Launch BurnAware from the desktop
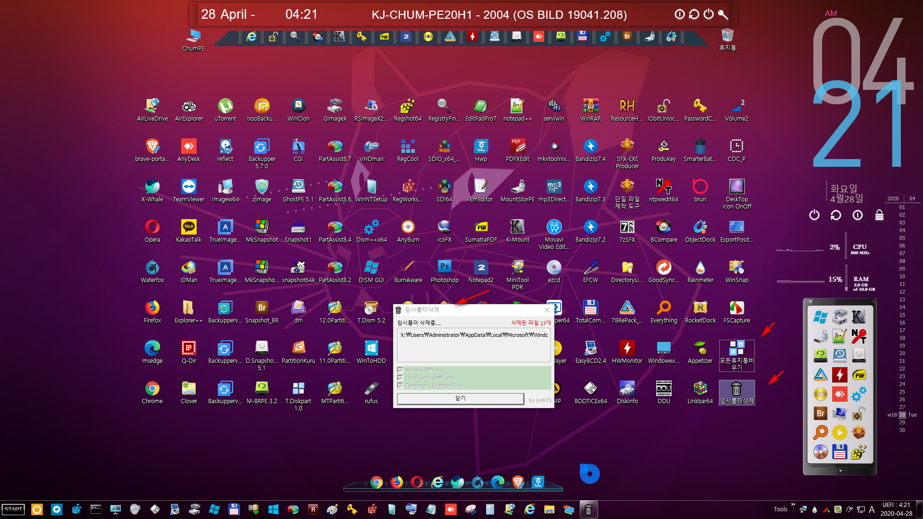Screen dimensions: 923x519 click(408, 272)
